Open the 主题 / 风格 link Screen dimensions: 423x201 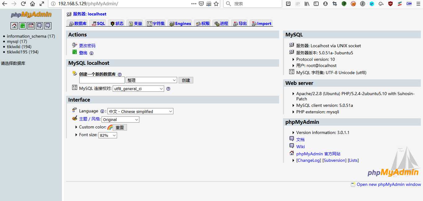coord(89,119)
